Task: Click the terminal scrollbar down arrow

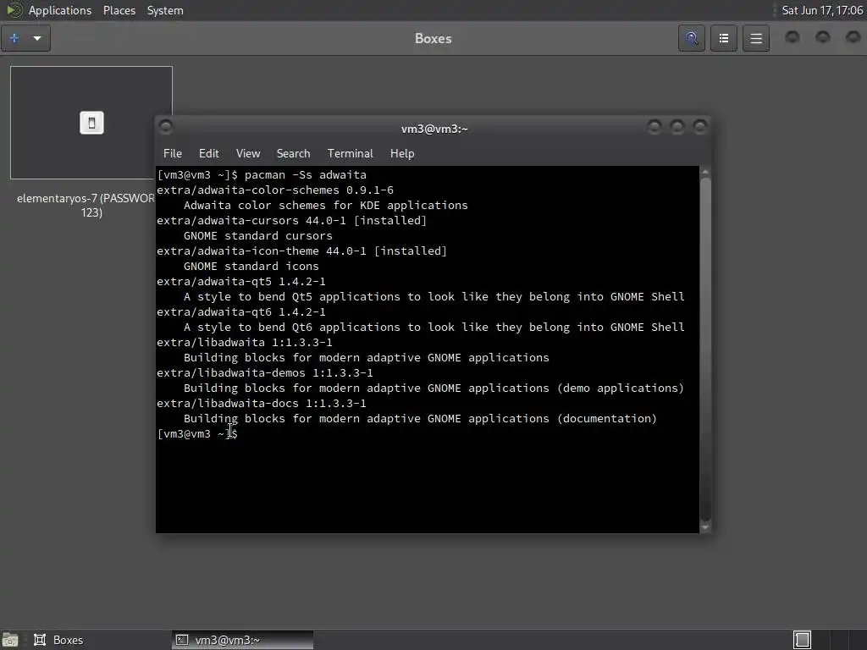Action: coord(705,527)
